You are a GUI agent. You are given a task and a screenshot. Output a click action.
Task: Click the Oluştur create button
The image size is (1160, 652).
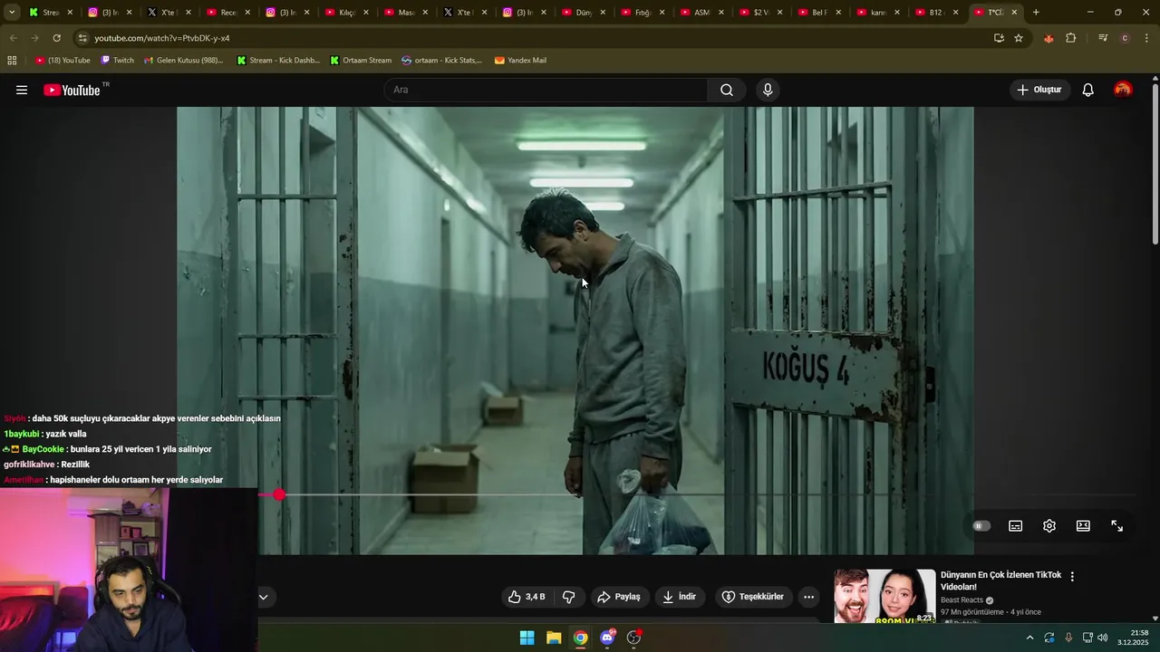[1039, 90]
